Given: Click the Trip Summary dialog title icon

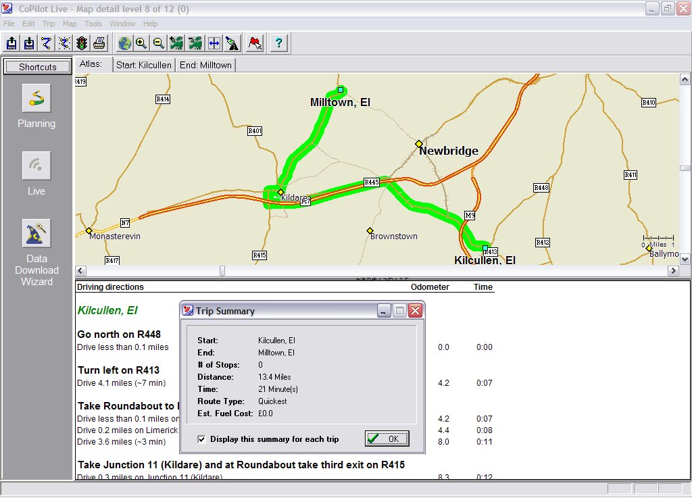Looking at the screenshot, I should pyautogui.click(x=188, y=311).
